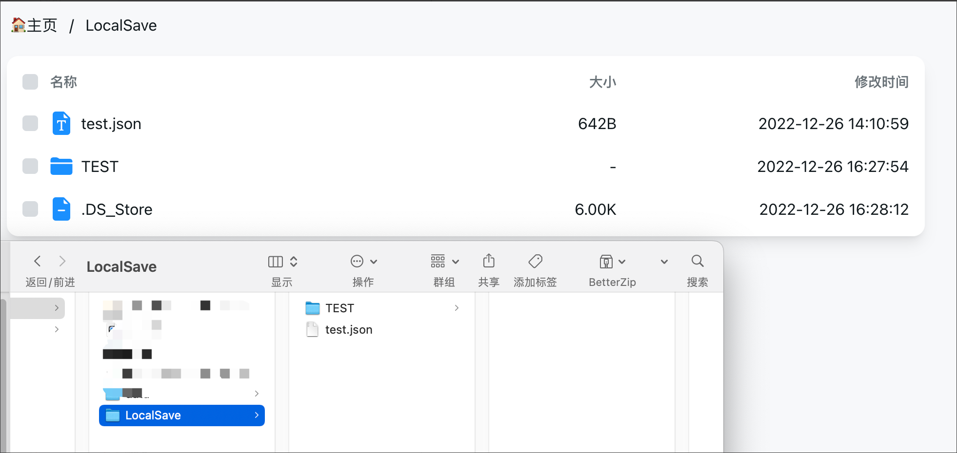Open the group-by grid menu
Image resolution: width=957 pixels, height=453 pixels.
click(444, 262)
